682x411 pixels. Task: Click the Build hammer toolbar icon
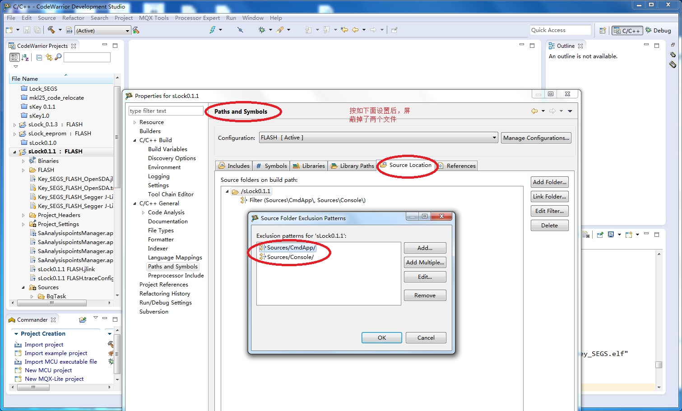point(51,30)
